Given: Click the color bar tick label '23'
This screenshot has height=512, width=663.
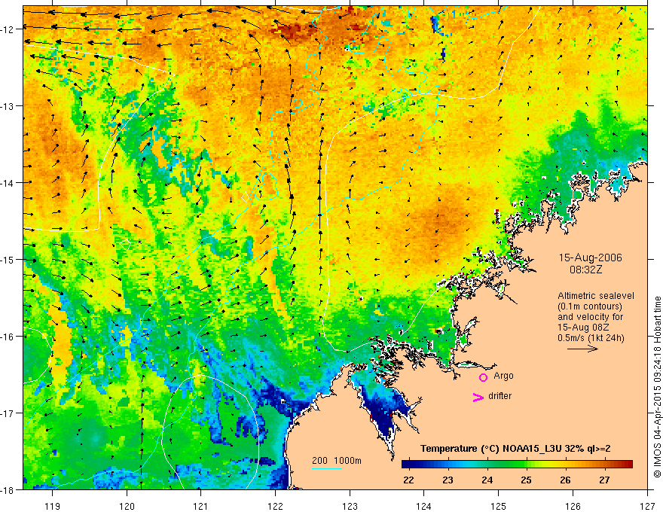Looking at the screenshot, I should coord(448,480).
